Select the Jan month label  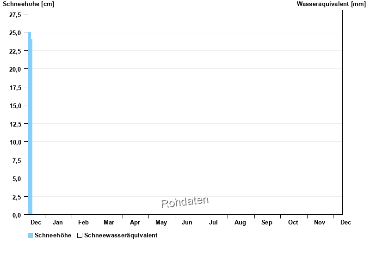(x=58, y=223)
